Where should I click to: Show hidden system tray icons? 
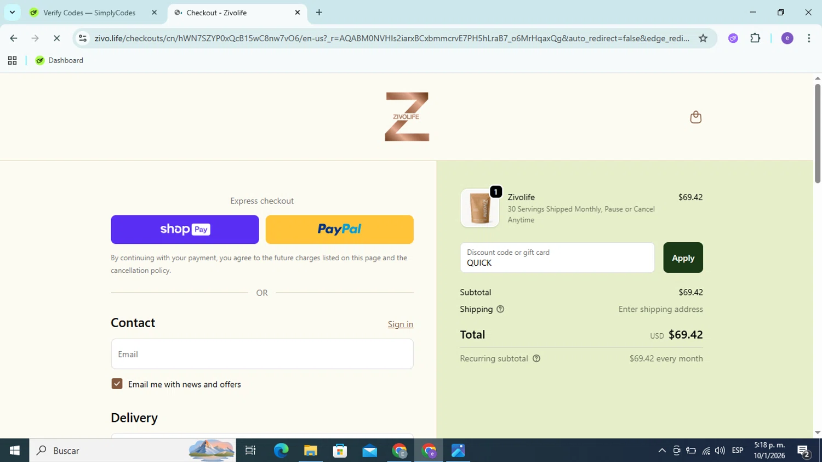click(662, 450)
